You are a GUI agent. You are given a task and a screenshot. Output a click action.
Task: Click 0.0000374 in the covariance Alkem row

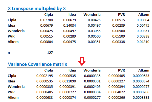pyautogui.click(x=68, y=98)
